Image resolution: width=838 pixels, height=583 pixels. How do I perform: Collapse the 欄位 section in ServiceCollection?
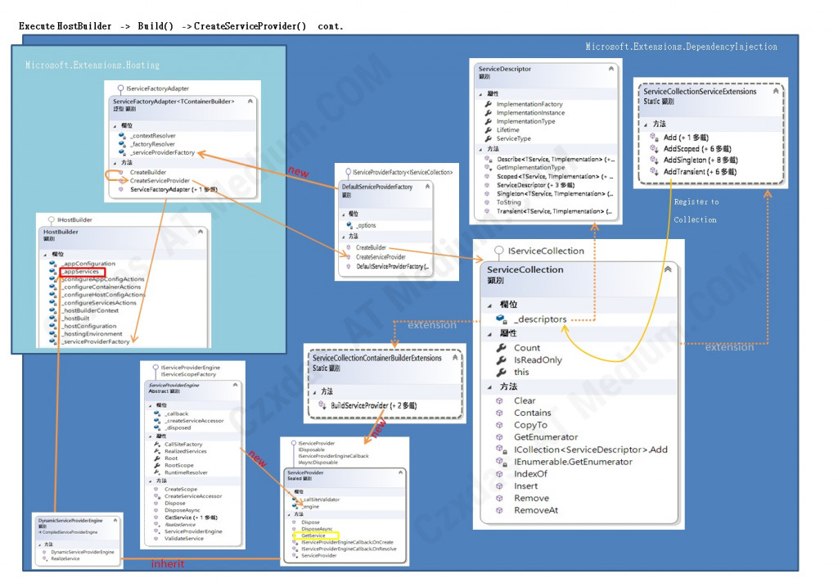pyautogui.click(x=489, y=305)
